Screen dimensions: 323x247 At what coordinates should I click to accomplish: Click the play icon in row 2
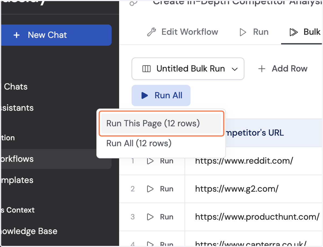click(x=150, y=189)
